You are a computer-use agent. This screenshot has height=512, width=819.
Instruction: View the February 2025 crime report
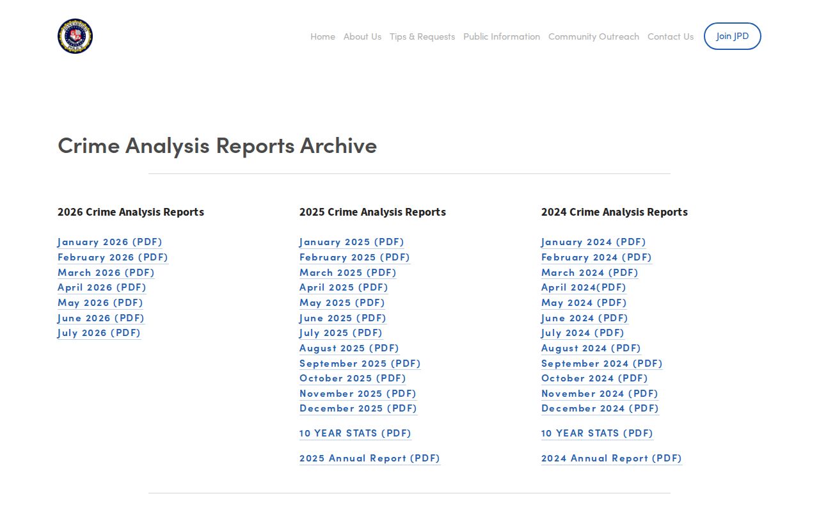click(354, 257)
